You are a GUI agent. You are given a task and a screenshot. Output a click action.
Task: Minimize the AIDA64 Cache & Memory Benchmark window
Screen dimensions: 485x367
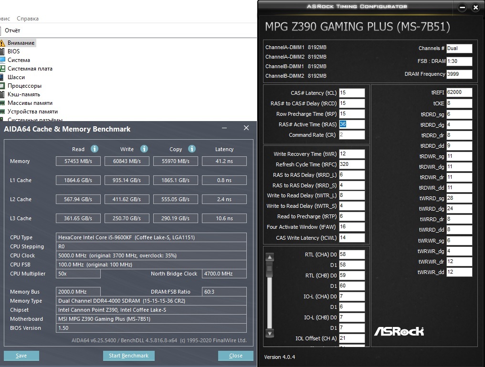coord(224,128)
